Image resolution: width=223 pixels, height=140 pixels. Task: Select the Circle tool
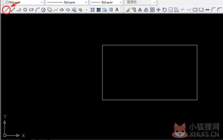(x=43, y=10)
